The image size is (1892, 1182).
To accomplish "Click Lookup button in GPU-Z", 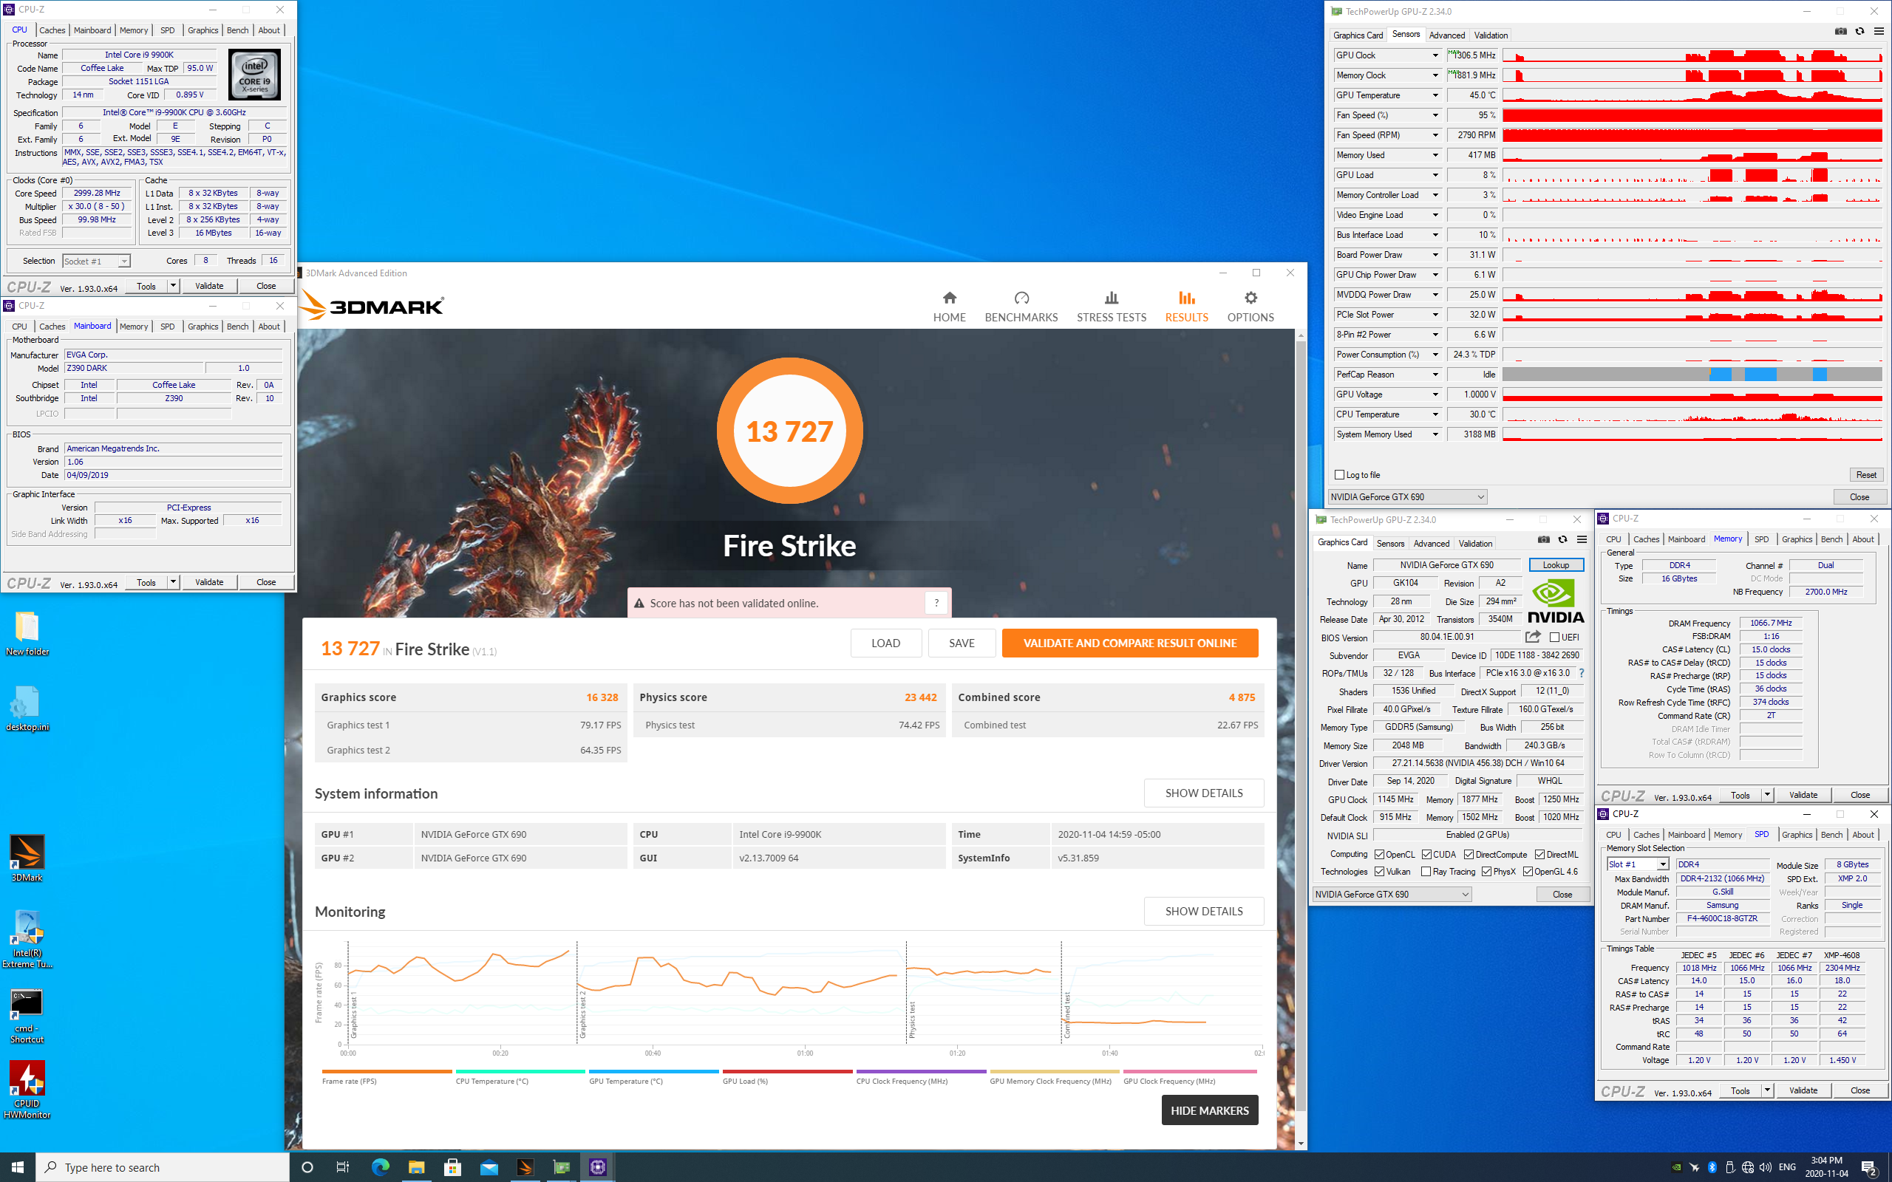I will [1556, 564].
